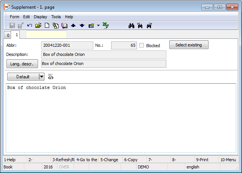Open the Book icon in toolbar
The width and height of the screenshot is (242, 173).
[65, 25]
